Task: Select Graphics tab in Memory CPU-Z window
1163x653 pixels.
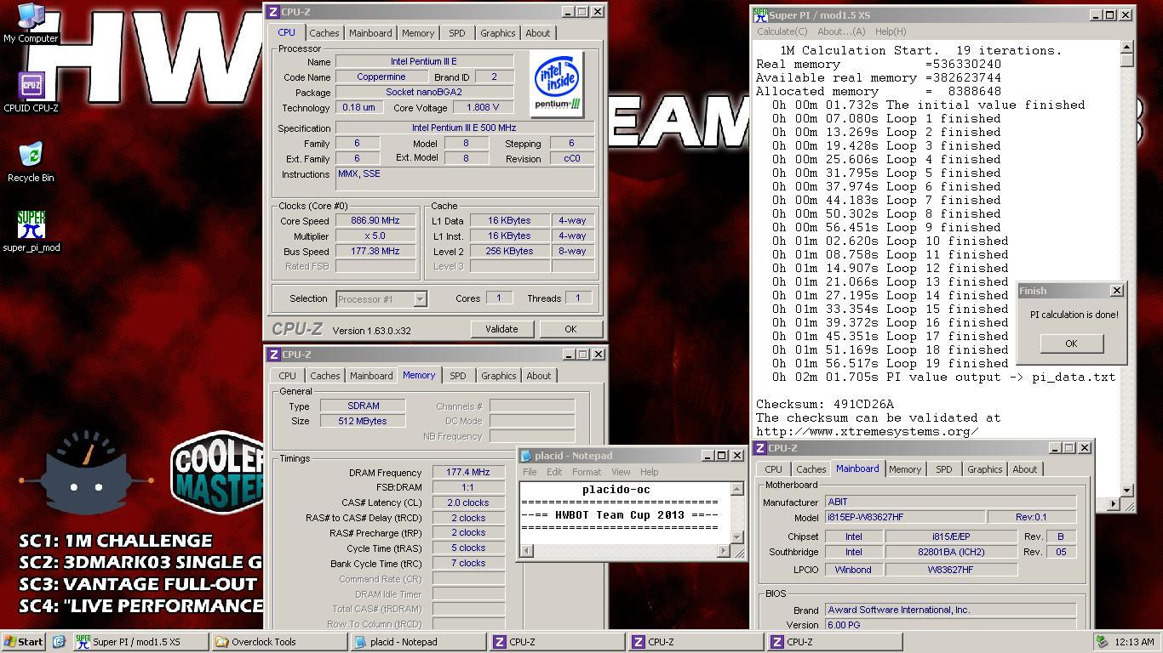Action: tap(499, 376)
